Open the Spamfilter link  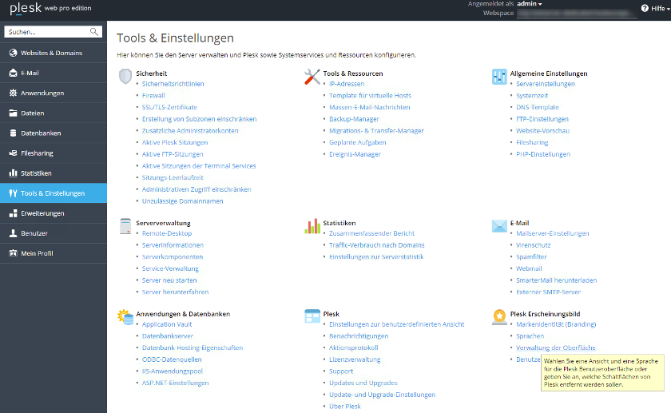pyautogui.click(x=531, y=256)
